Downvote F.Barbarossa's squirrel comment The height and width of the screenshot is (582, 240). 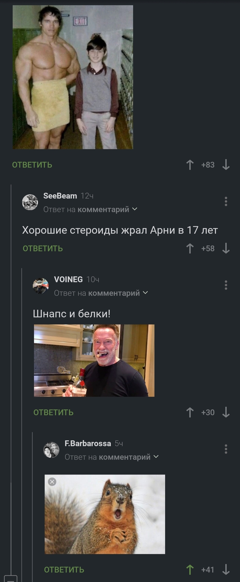[226, 570]
